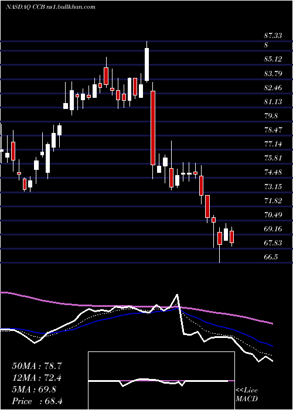293x410 pixels.
Task: Click the large red gap-down candle
Action: coord(153,128)
